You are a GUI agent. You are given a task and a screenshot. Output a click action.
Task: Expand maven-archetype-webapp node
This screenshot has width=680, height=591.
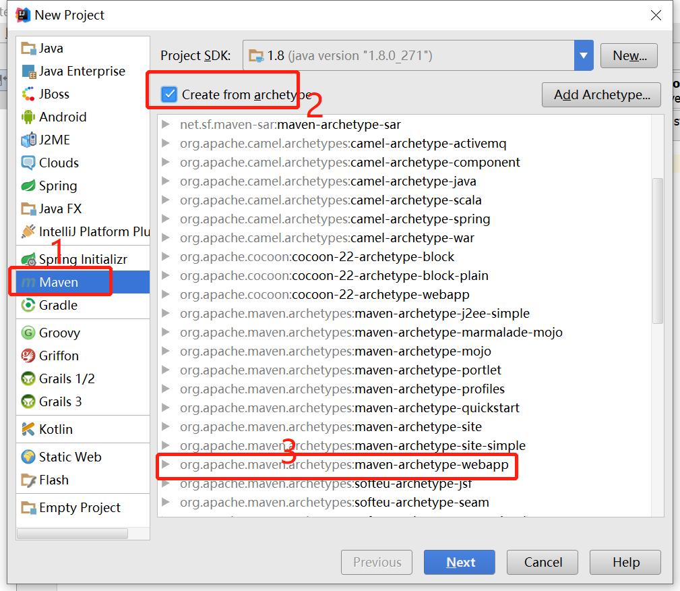[165, 465]
